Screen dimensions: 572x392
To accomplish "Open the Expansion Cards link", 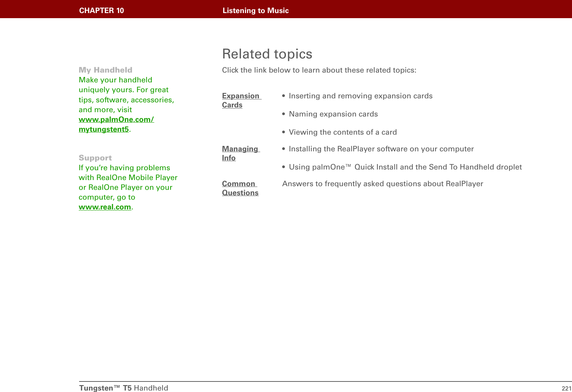I will [x=241, y=100].
